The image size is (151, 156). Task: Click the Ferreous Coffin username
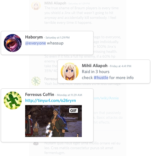(40, 94)
